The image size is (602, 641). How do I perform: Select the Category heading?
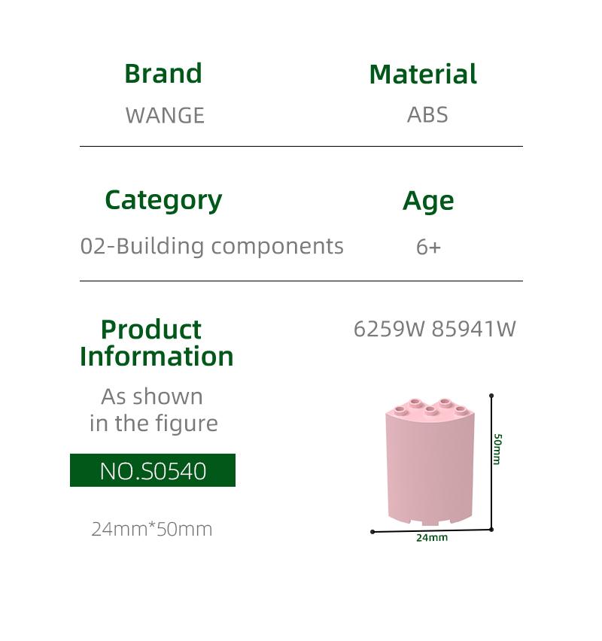(x=163, y=201)
